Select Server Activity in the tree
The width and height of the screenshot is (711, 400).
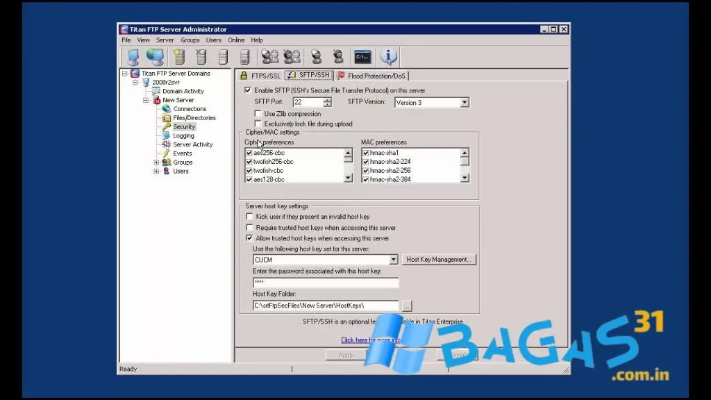coord(193,144)
